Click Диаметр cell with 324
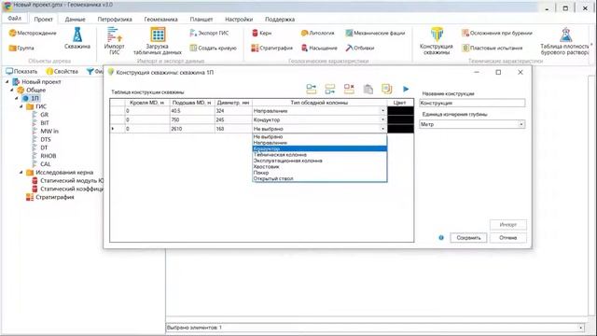 point(233,111)
